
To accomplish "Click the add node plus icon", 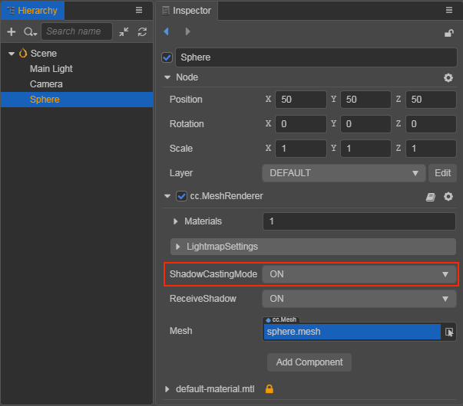I will [x=11, y=32].
